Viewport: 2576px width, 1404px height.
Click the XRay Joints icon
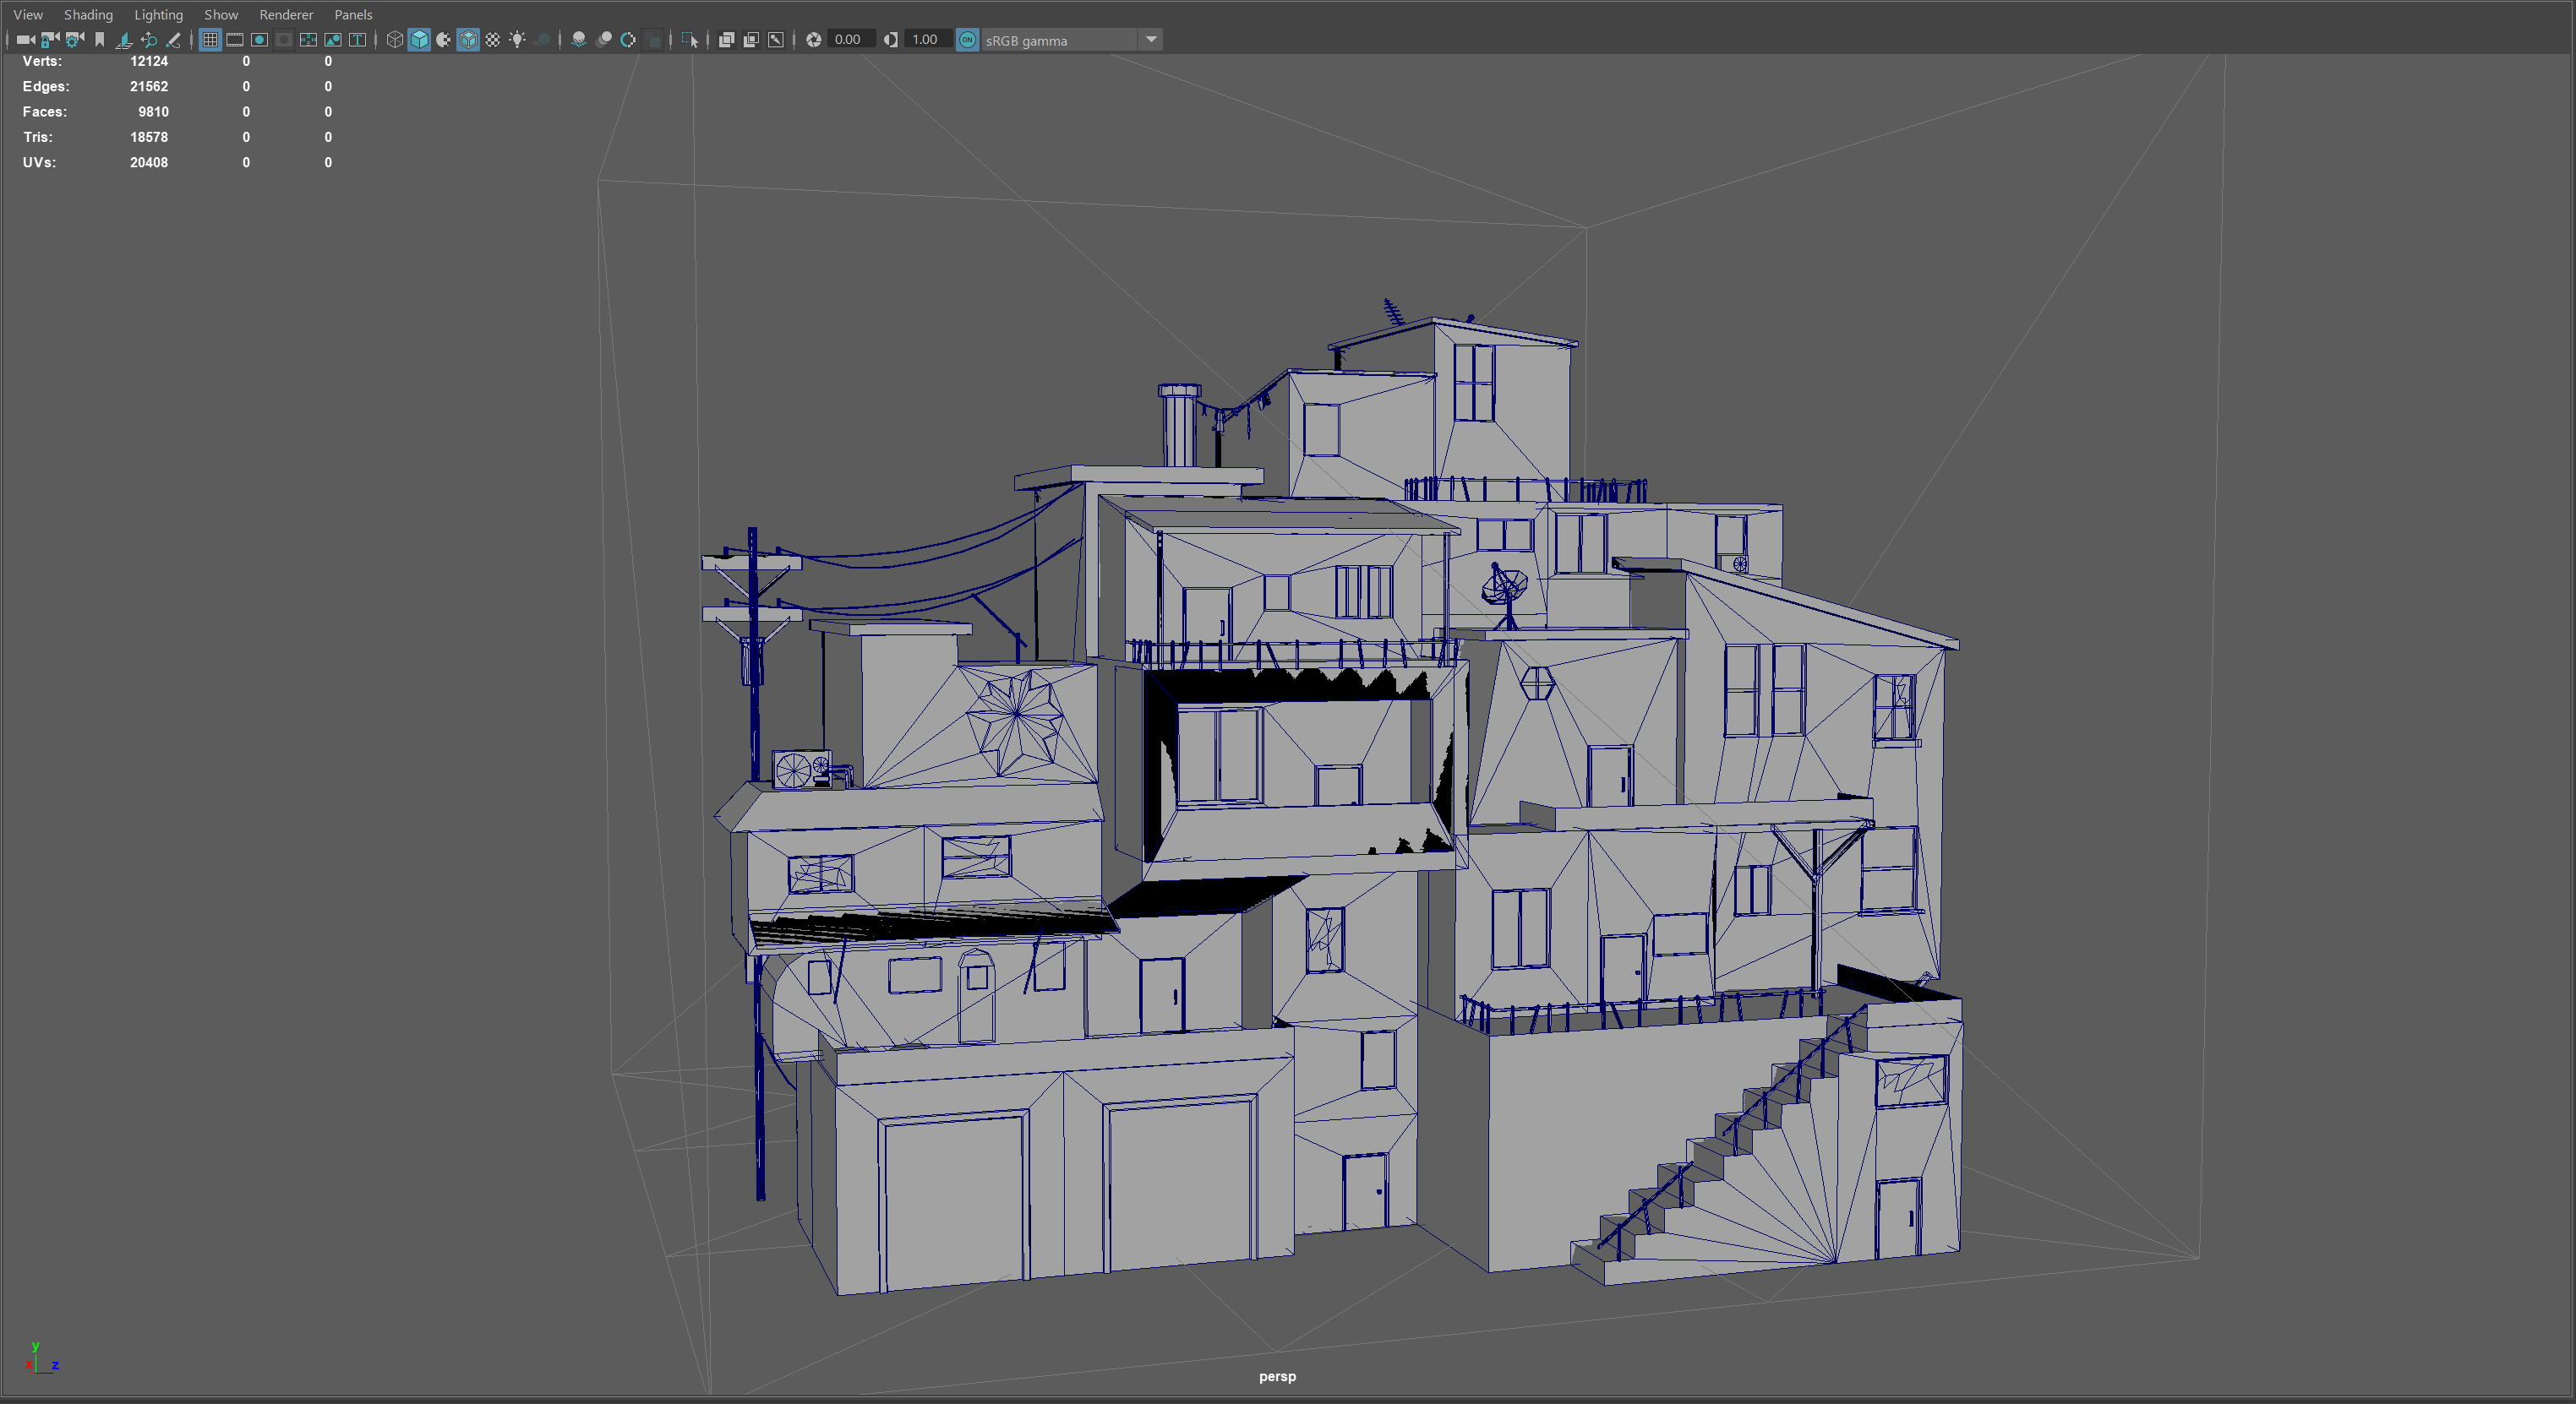pos(776,40)
